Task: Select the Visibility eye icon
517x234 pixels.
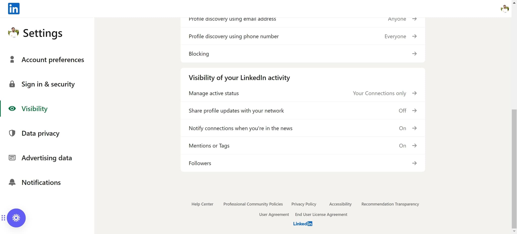Action: pyautogui.click(x=12, y=108)
